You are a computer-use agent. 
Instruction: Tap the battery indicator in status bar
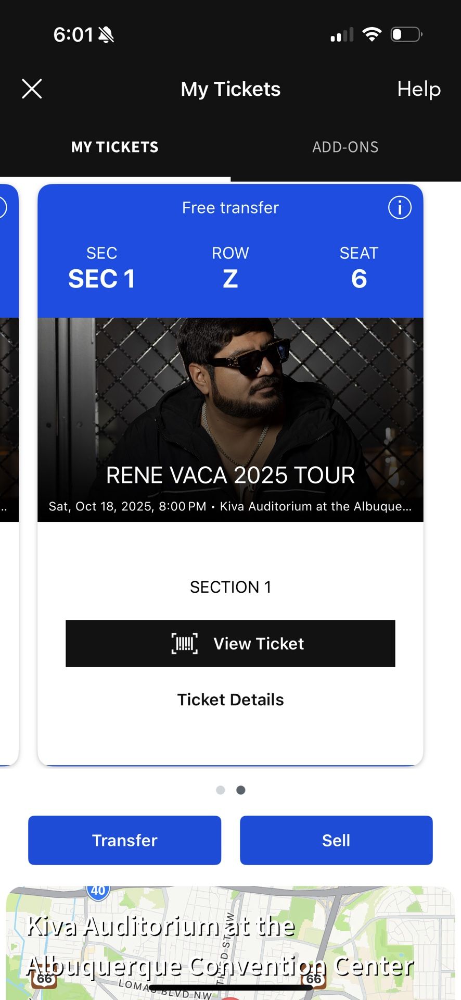coord(406,34)
